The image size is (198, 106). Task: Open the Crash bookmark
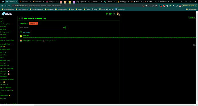coord(94,9)
